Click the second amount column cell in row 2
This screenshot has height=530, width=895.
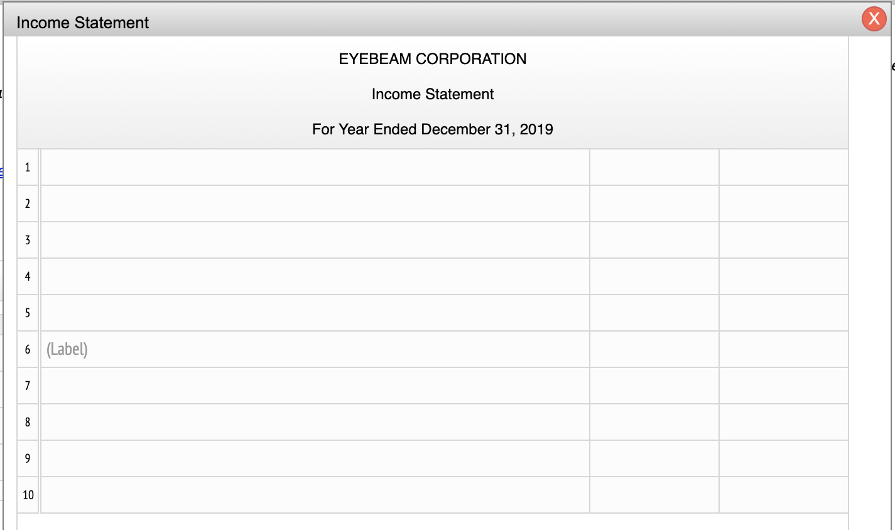pos(784,204)
